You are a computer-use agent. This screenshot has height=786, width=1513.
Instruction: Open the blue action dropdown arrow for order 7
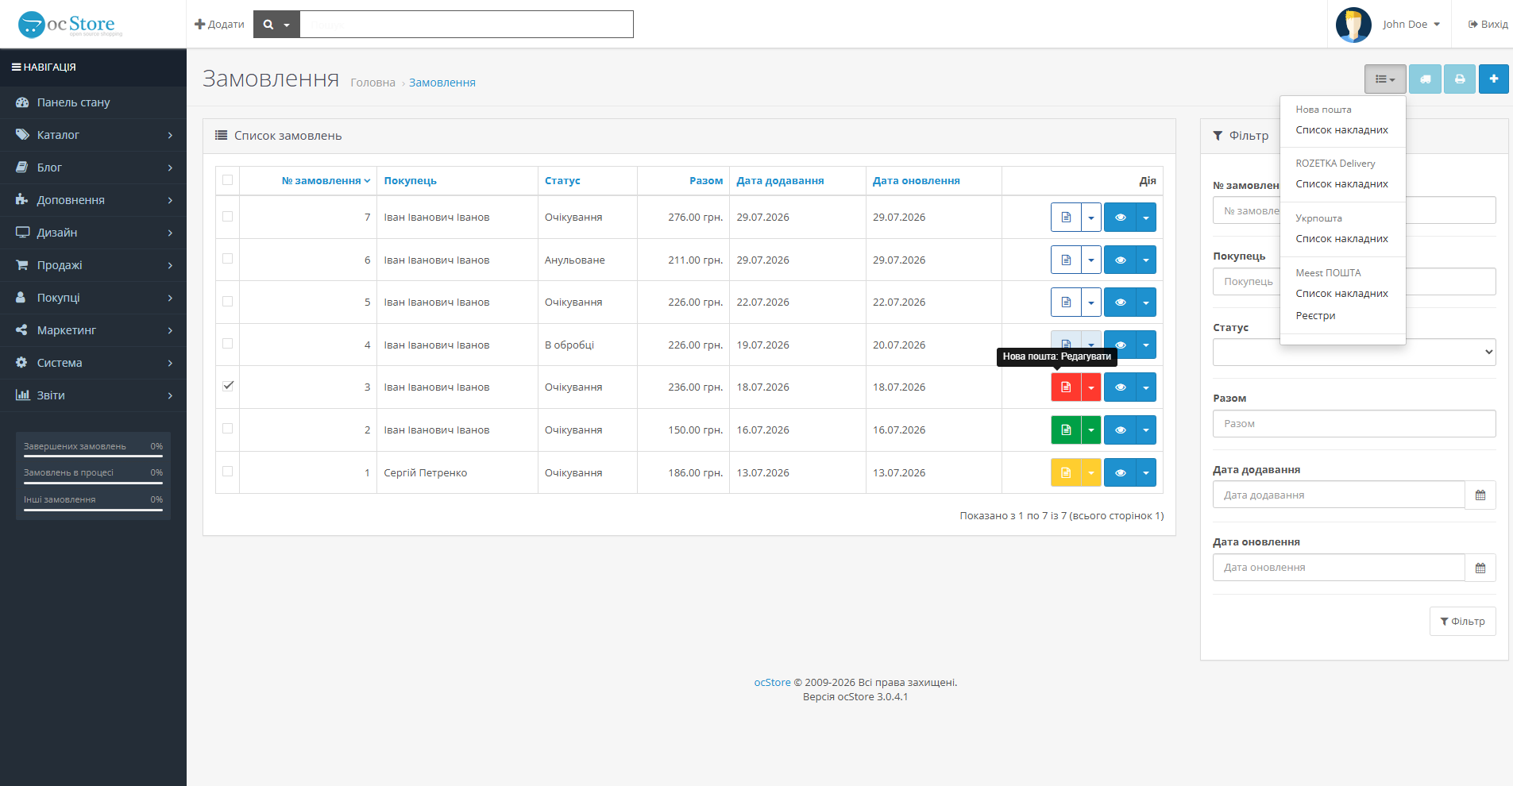[1146, 218]
